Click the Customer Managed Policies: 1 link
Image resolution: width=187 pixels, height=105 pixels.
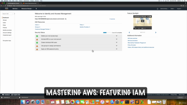[43, 29]
